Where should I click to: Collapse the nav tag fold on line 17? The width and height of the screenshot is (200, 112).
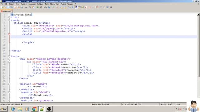click(9, 59)
